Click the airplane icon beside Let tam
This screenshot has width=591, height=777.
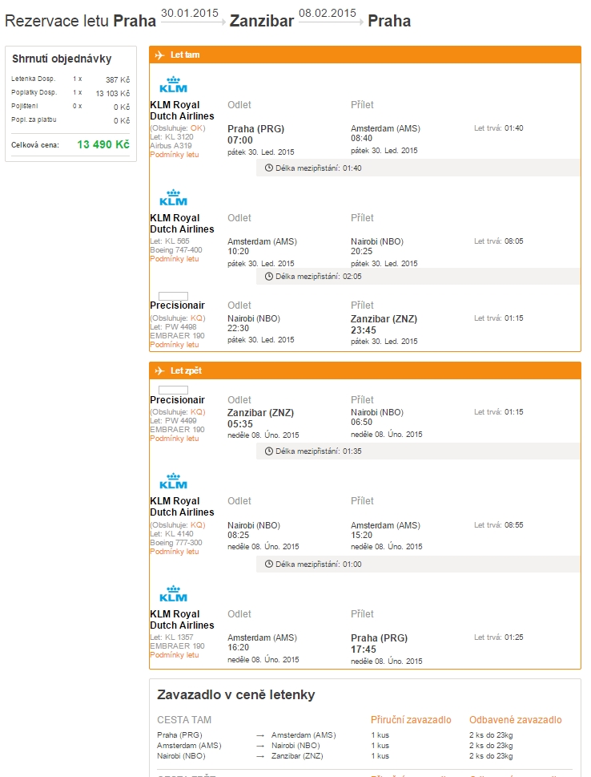tap(159, 55)
